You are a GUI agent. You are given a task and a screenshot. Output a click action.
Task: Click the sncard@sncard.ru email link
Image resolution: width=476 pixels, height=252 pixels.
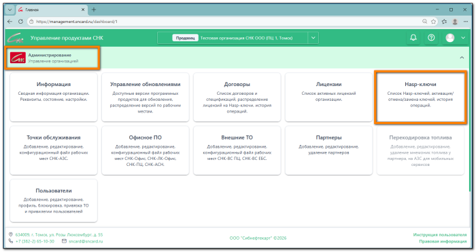pyautogui.click(x=86, y=241)
